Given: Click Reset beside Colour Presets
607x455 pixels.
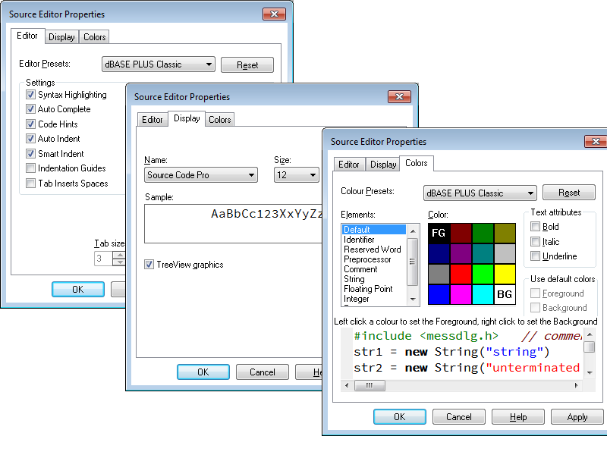Looking at the screenshot, I should [x=569, y=193].
